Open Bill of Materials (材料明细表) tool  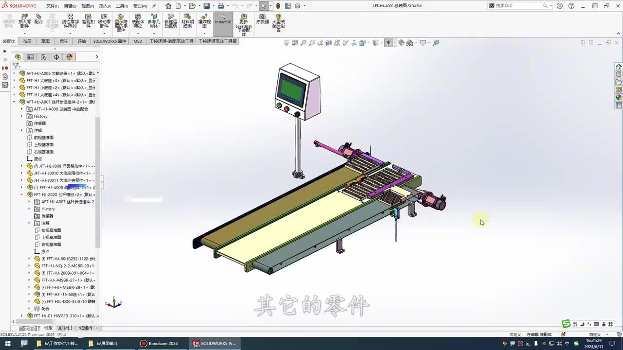(x=187, y=21)
